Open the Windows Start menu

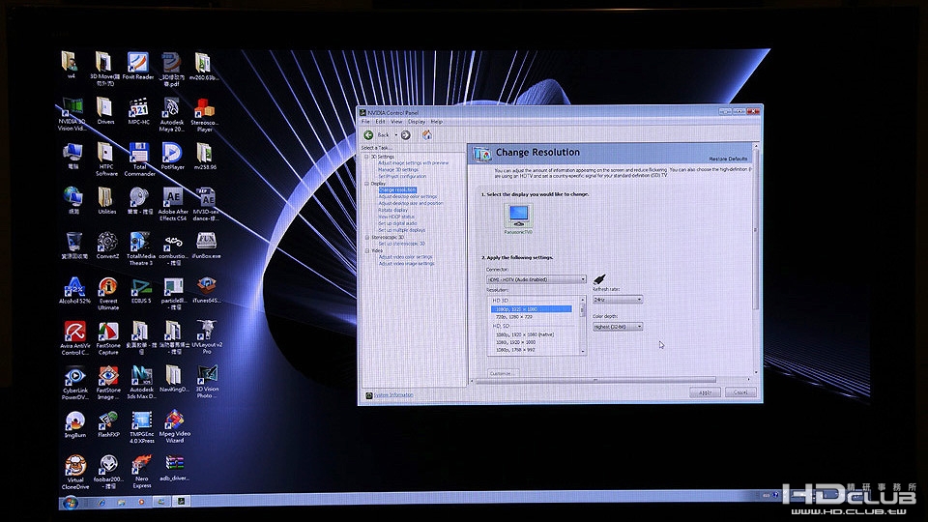(70, 503)
